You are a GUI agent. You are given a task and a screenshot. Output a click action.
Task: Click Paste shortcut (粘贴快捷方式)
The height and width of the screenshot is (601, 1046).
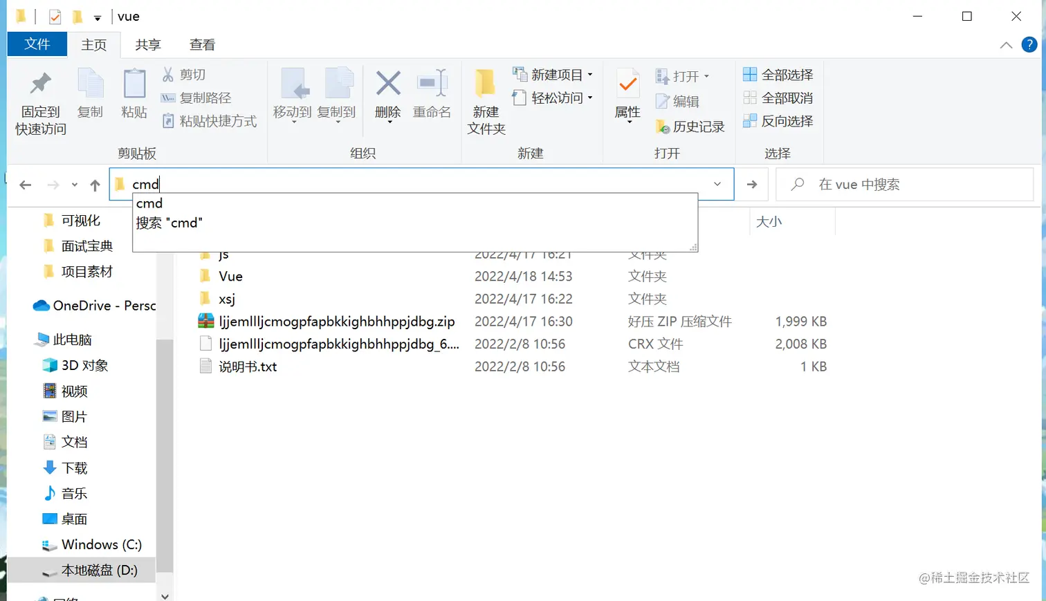point(210,121)
